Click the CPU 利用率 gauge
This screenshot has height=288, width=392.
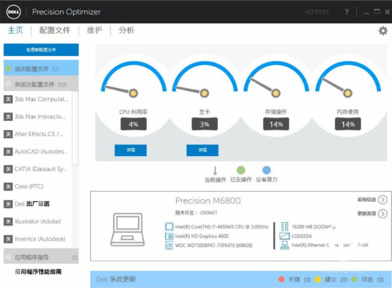coord(133,80)
